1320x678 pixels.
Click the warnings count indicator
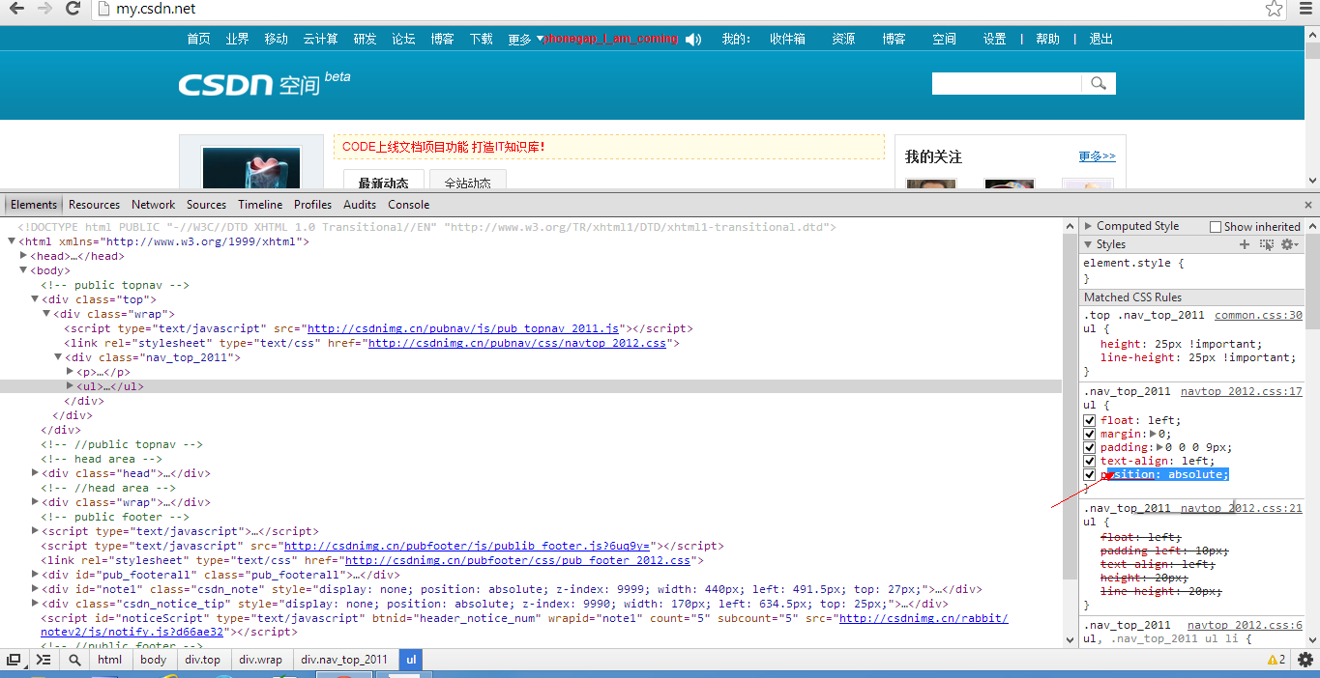pyautogui.click(x=1276, y=660)
